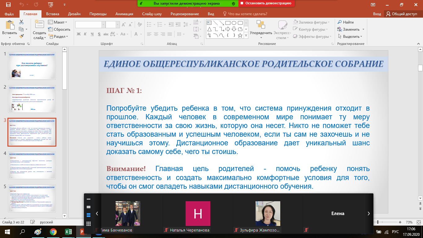Click the Вход sign-in link
The height and width of the screenshot is (238, 423).
tap(377, 14)
